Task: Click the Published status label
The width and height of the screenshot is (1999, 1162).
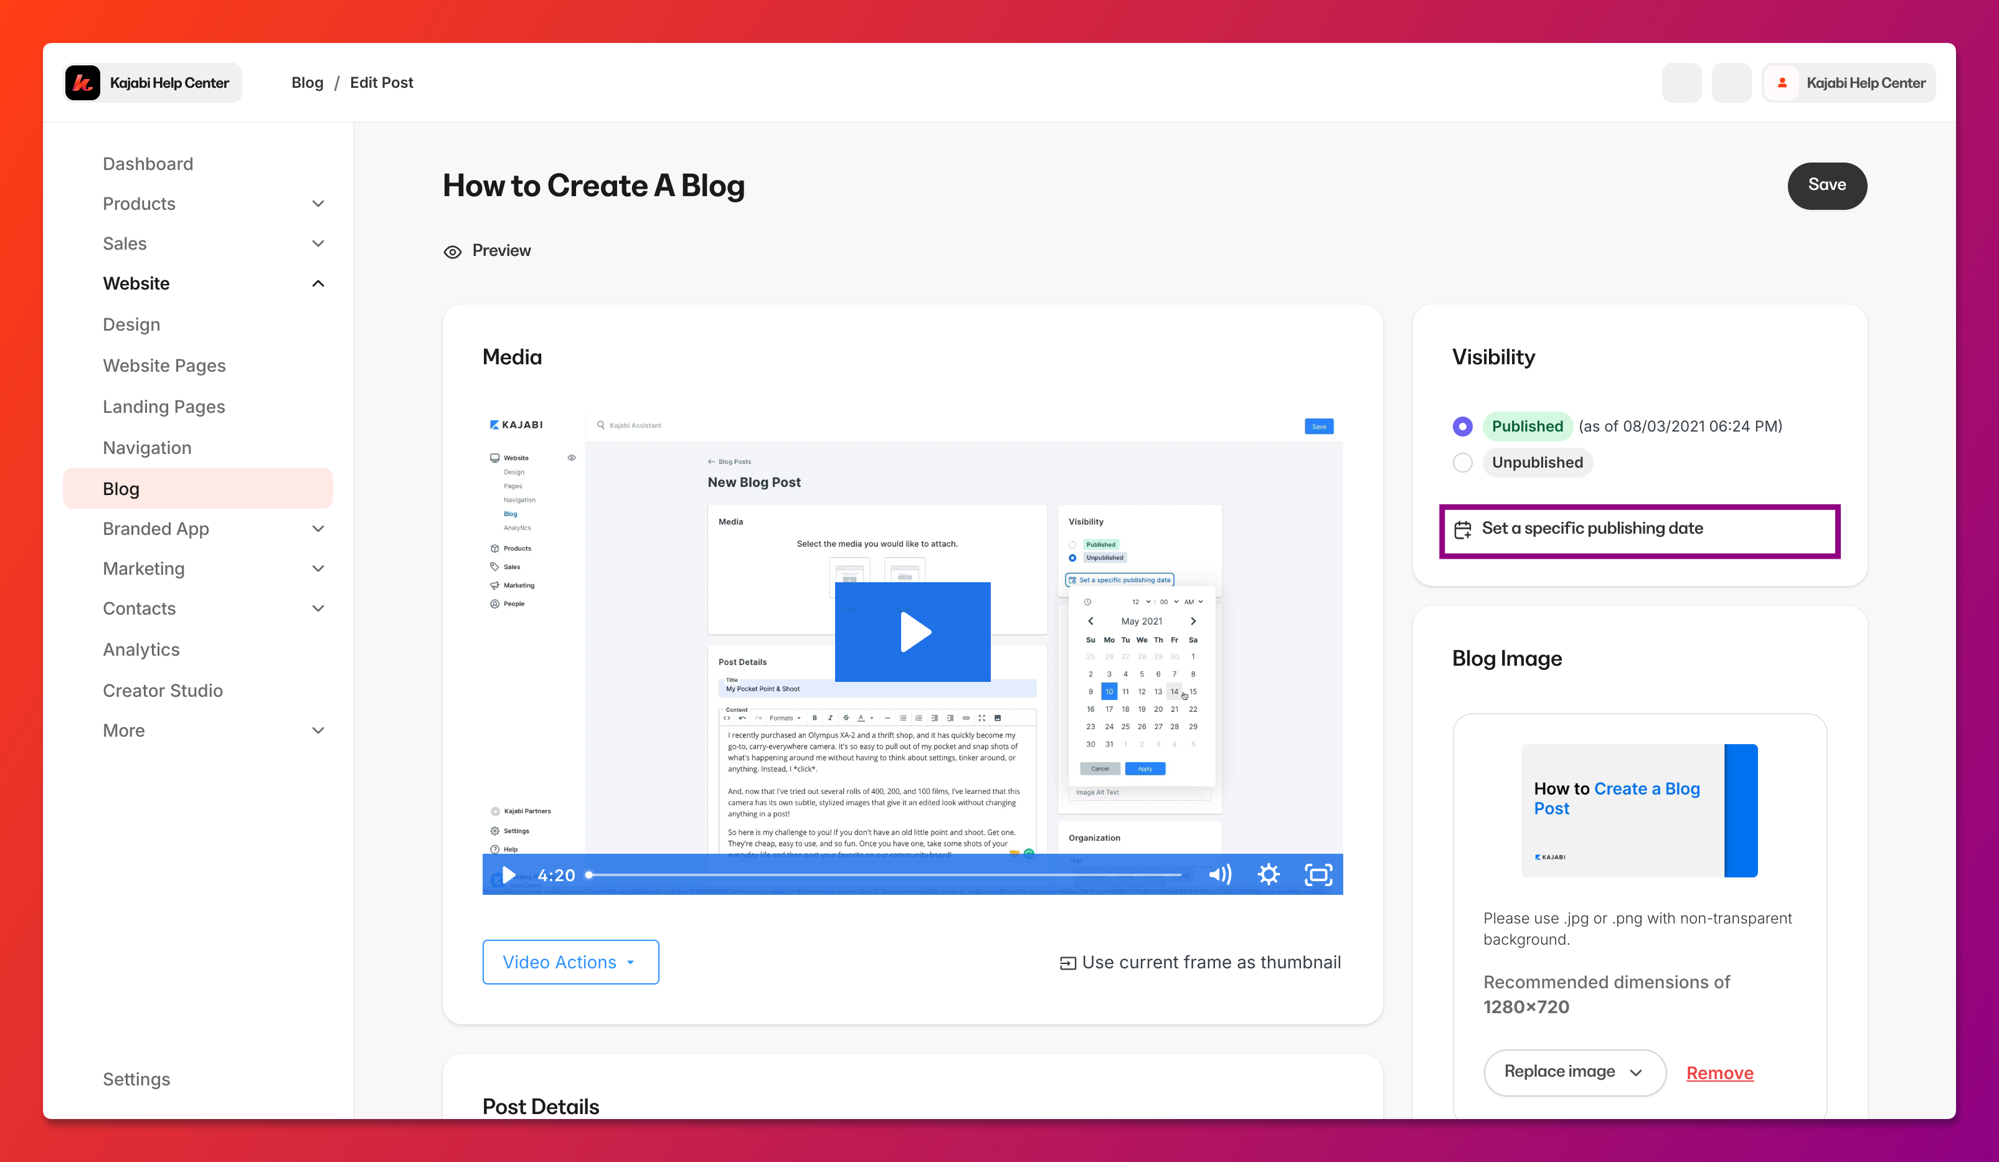Action: (1527, 426)
